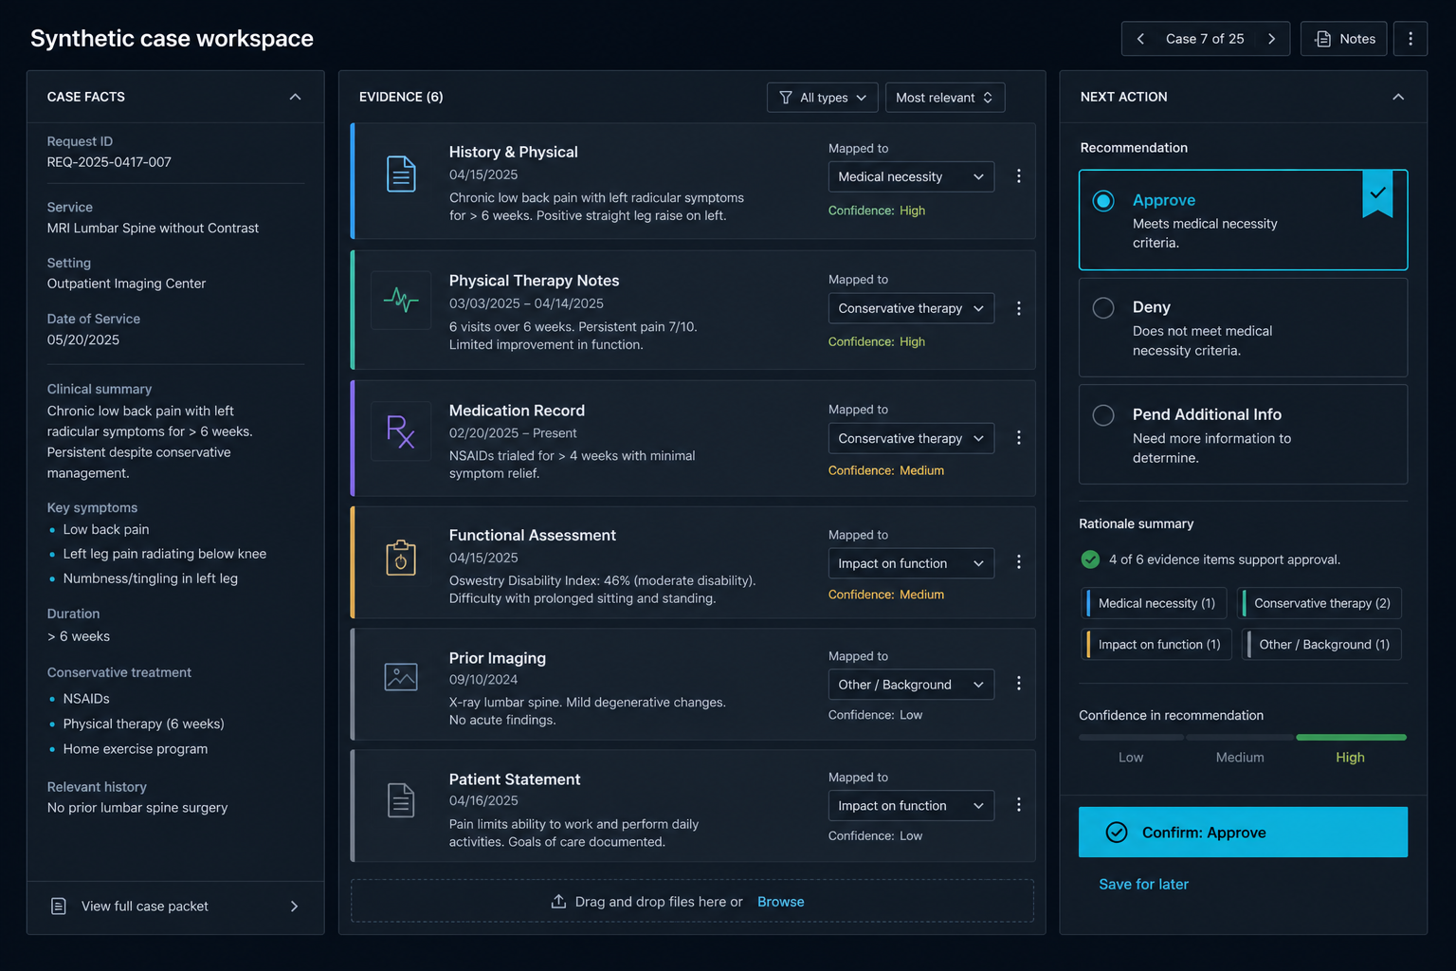This screenshot has width=1456, height=971.
Task: Open the Prior Imaging mapping dropdown
Action: click(x=911, y=685)
